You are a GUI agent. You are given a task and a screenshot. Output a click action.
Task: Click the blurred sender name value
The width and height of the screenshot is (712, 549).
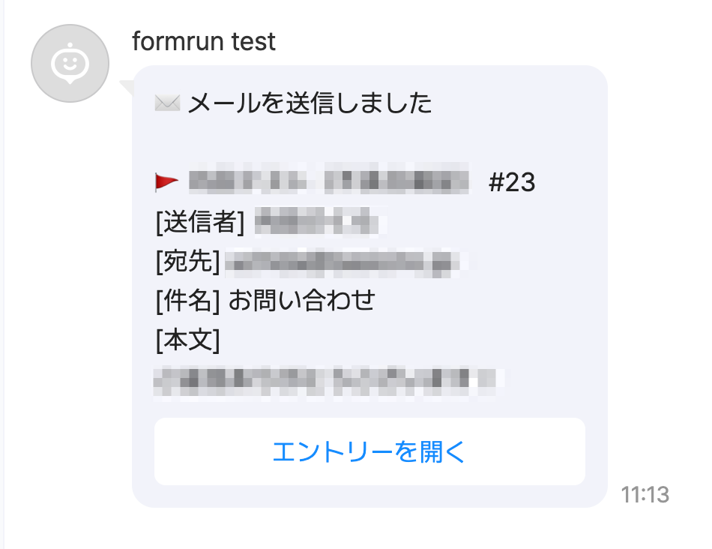click(x=315, y=222)
